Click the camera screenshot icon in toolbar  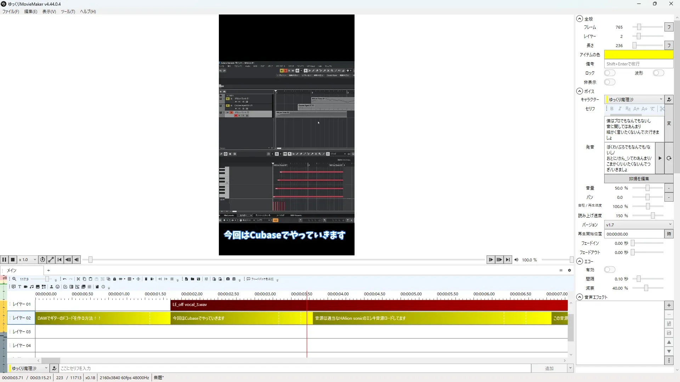pyautogui.click(x=228, y=279)
